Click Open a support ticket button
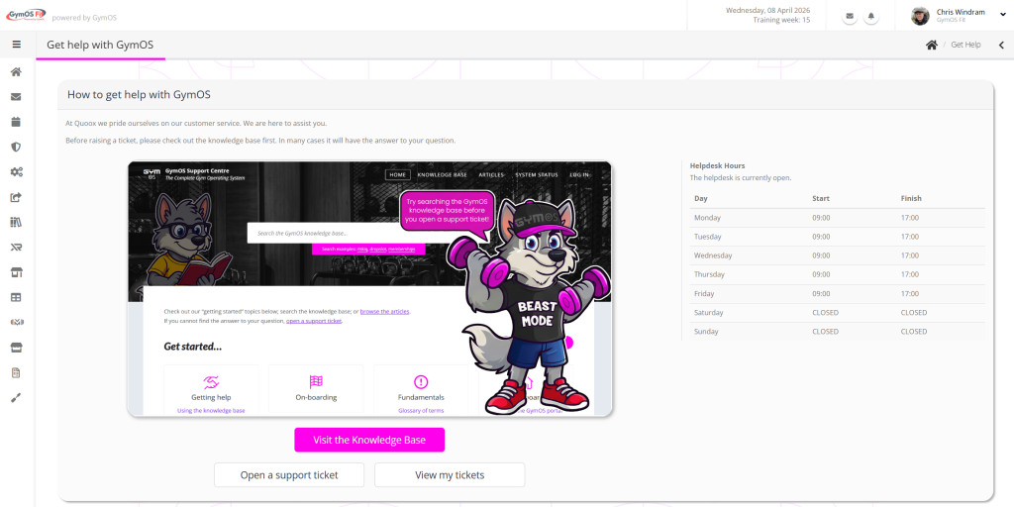Image resolution: width=1014 pixels, height=507 pixels. pyautogui.click(x=289, y=475)
